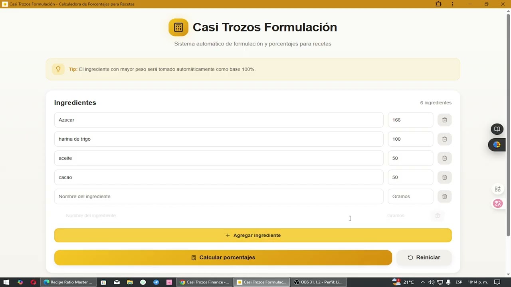Show hidden system tray icons
The image size is (511, 287).
[x=422, y=282]
